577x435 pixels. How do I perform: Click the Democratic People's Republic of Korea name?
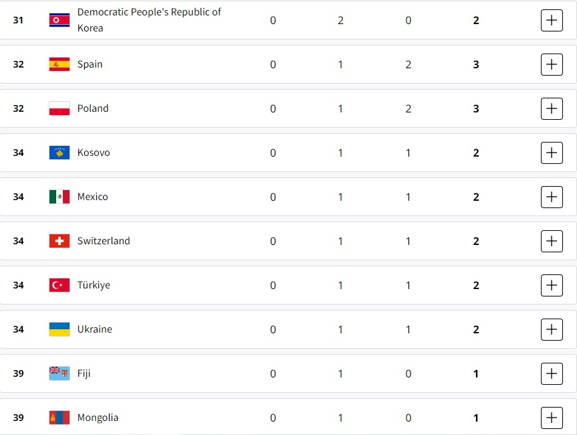(x=149, y=20)
